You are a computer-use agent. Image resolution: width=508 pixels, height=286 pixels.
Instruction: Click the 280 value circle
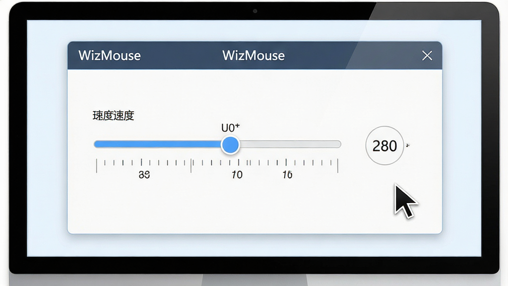click(x=384, y=145)
